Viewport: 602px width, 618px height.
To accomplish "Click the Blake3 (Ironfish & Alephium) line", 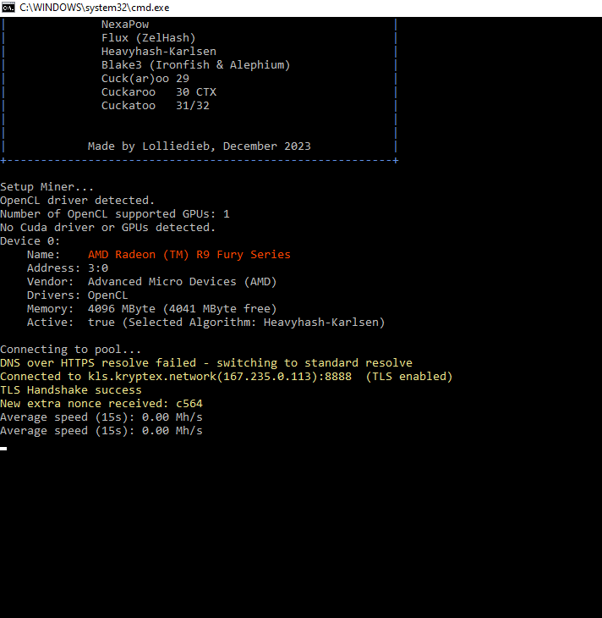I will click(x=195, y=64).
